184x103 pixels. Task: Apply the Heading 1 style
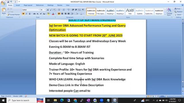click(x=110, y=11)
